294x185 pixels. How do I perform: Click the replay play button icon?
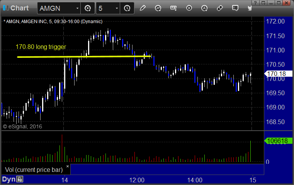click(189, 8)
